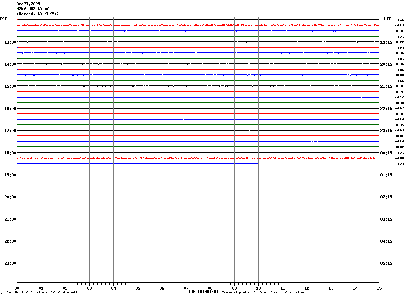
Task: Select the 15:00 CST time label
Action: click(10, 86)
